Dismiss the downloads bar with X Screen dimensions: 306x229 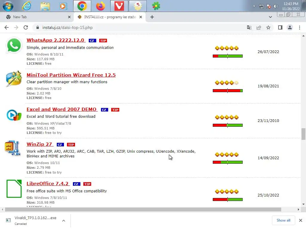click(301, 220)
